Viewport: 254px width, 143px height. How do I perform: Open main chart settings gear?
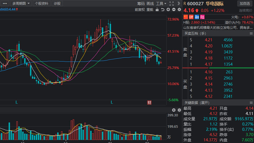pyautogui.click(x=179, y=10)
